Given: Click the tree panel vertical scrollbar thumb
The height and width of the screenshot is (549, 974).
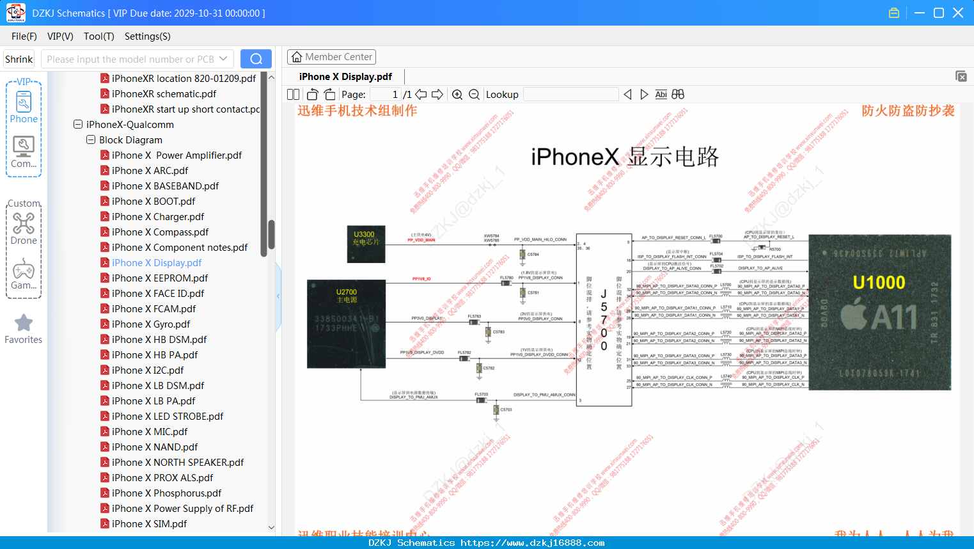Looking at the screenshot, I should (271, 234).
